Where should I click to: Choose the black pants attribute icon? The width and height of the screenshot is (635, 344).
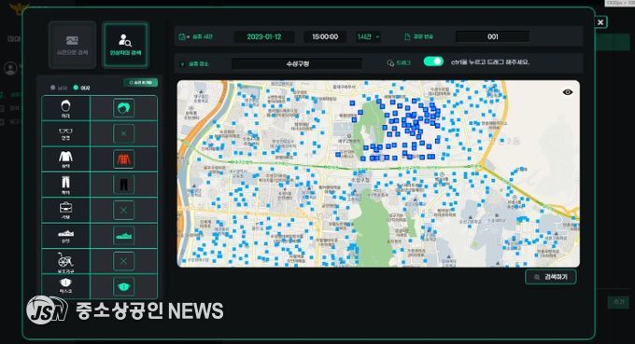(x=123, y=185)
